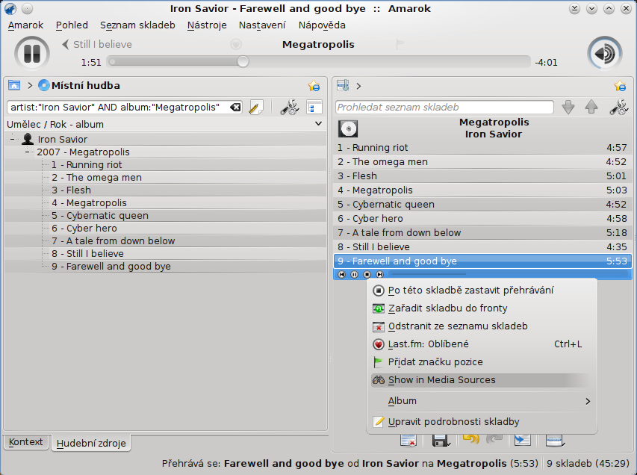Switch to the Kontext tab

coord(26,442)
